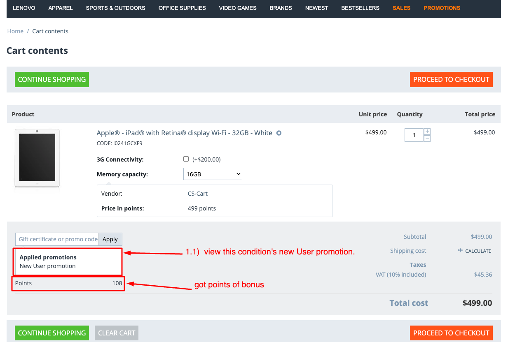This screenshot has width=515, height=342.
Task: Remove the iPad item from cart
Action: (x=279, y=133)
